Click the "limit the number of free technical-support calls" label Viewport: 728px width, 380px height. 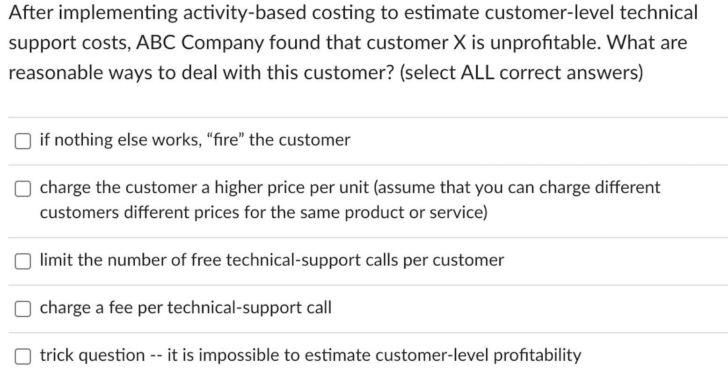click(271, 260)
